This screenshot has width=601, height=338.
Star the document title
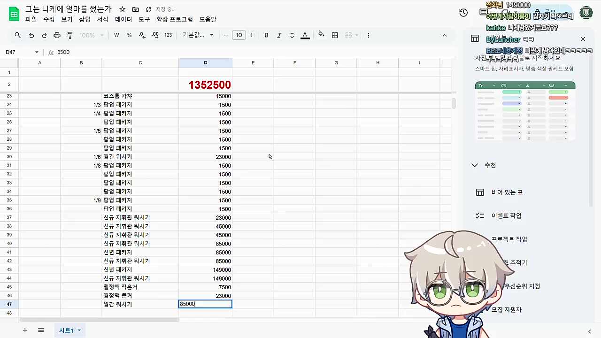tap(122, 9)
